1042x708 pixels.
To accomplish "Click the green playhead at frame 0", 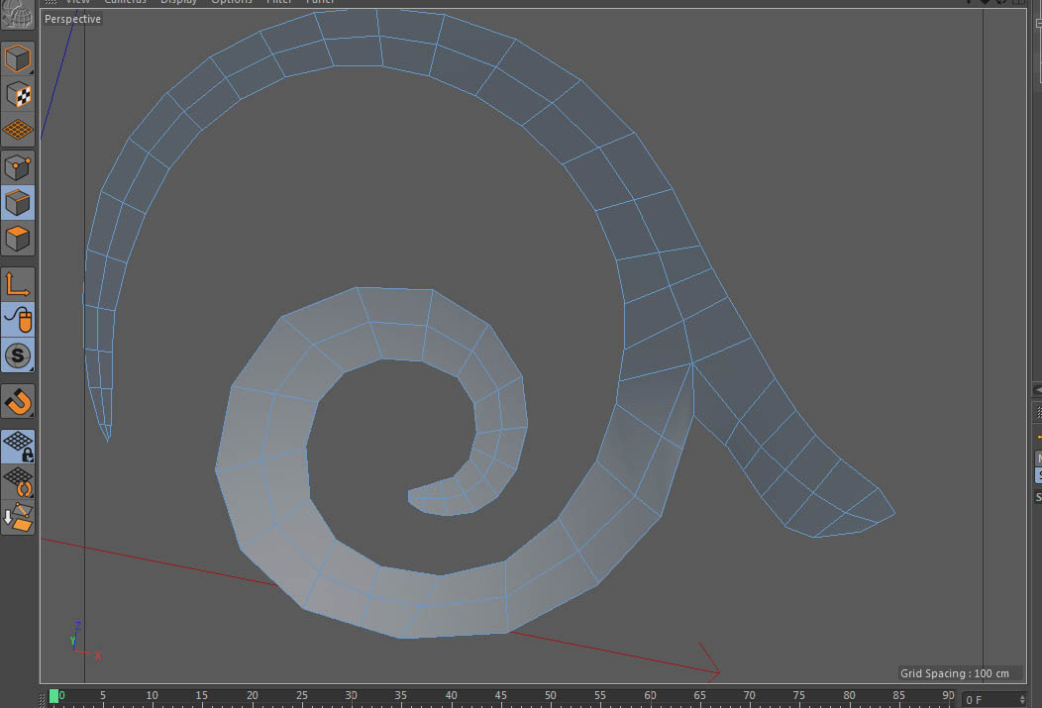I will coord(53,696).
